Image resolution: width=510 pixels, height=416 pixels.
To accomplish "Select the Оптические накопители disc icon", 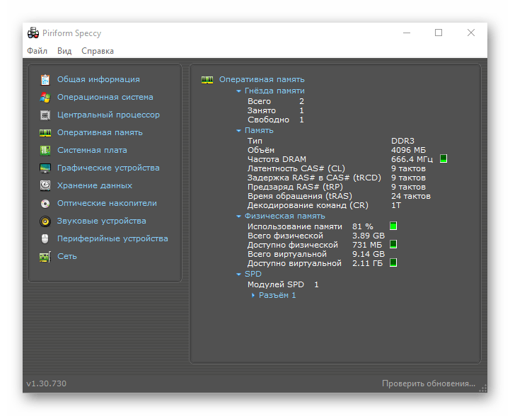I will [x=45, y=204].
